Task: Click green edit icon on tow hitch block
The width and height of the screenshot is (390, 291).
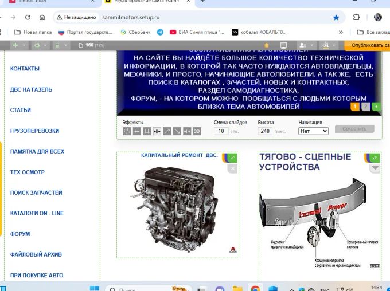Action: pos(375,158)
